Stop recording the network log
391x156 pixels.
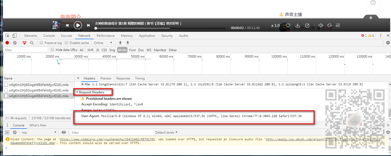(x=7, y=43)
